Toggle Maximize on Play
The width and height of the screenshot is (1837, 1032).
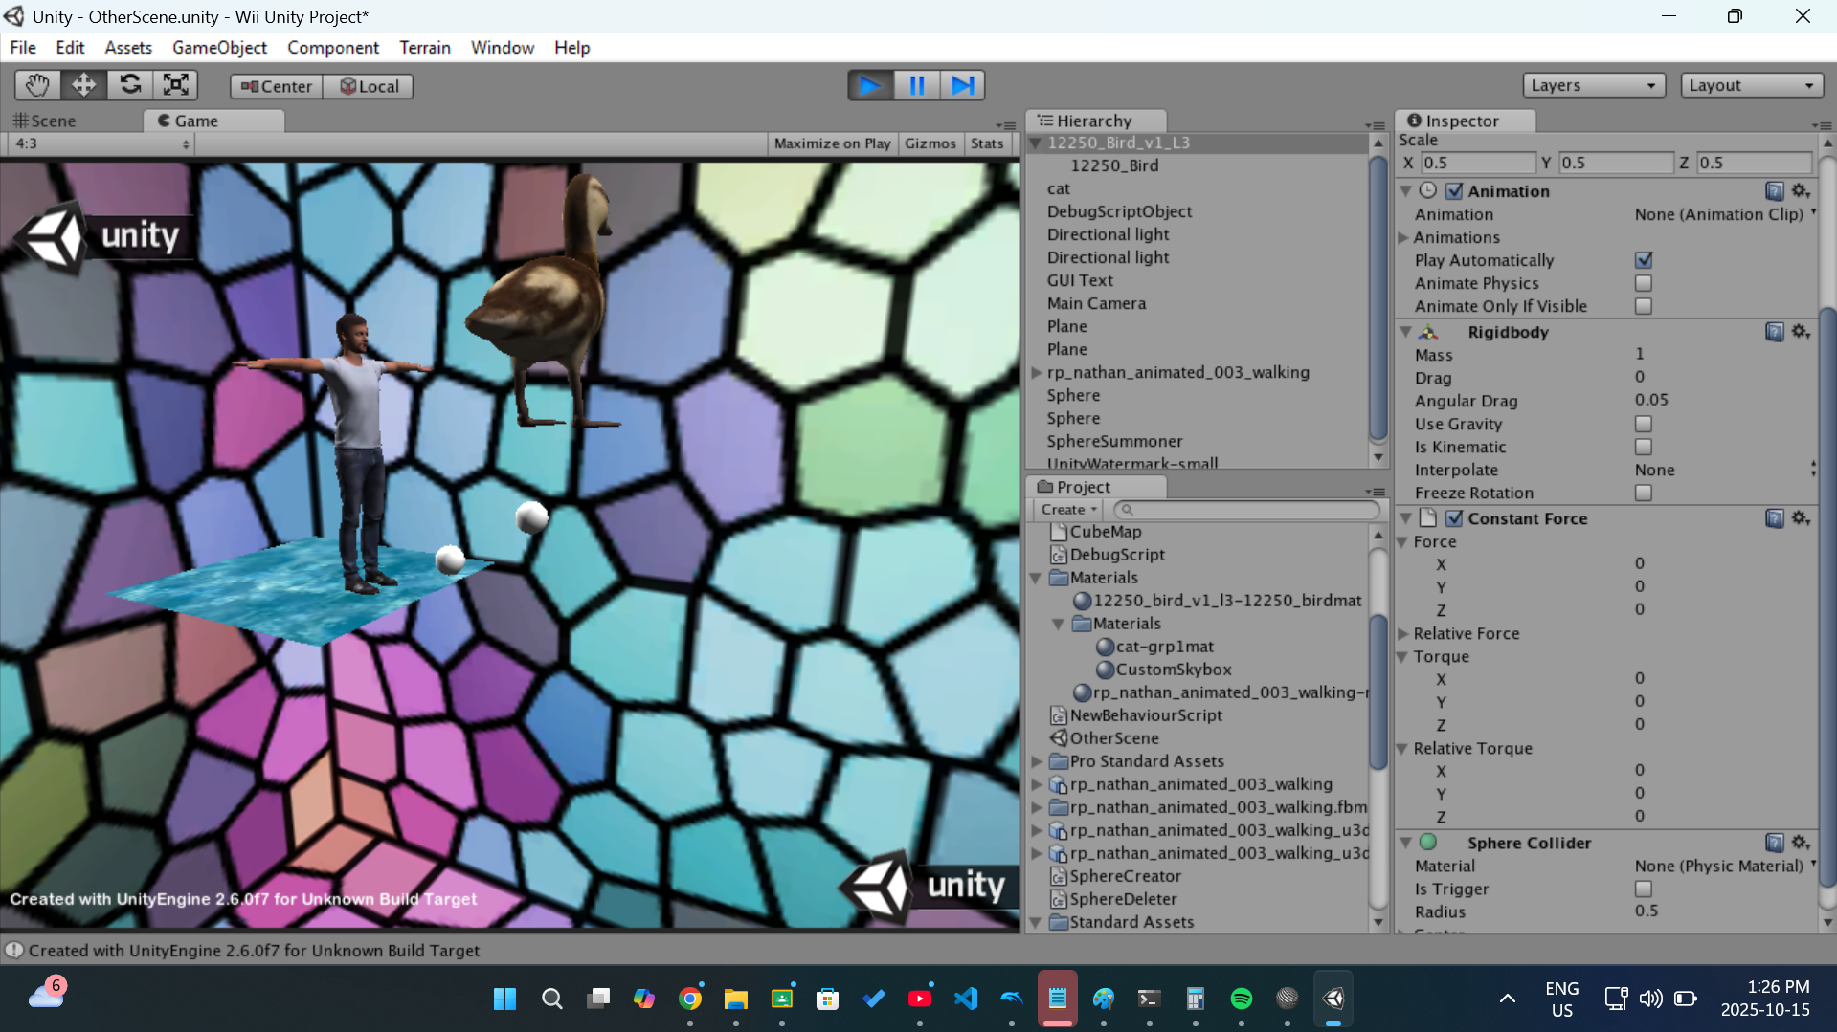832,143
